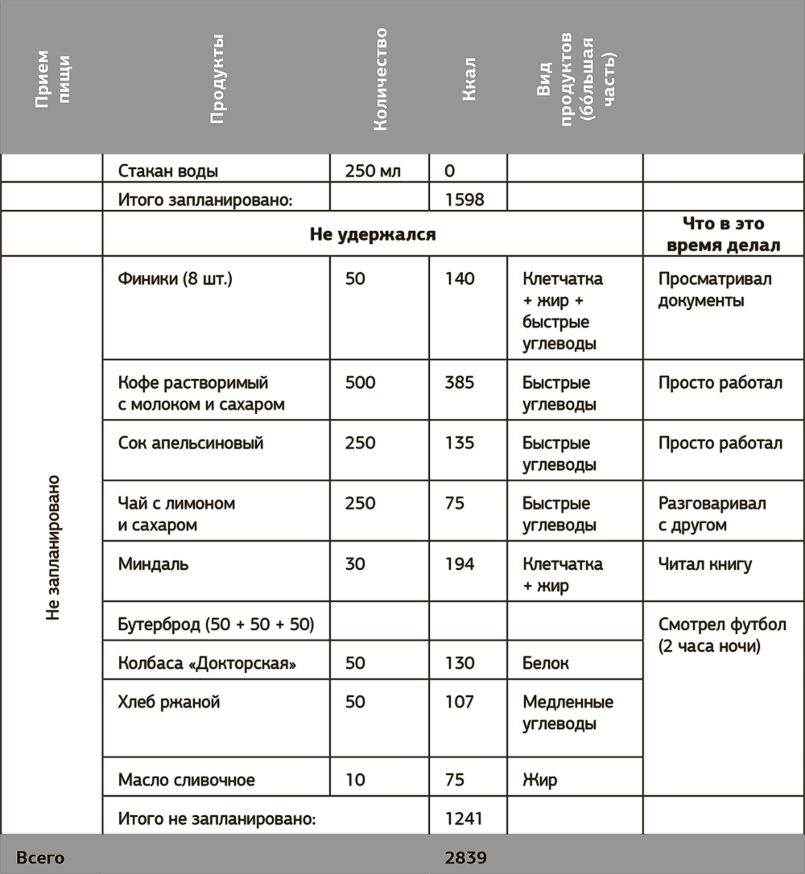Click the "Что в это время делал" header
The image size is (805, 874).
click(x=723, y=234)
